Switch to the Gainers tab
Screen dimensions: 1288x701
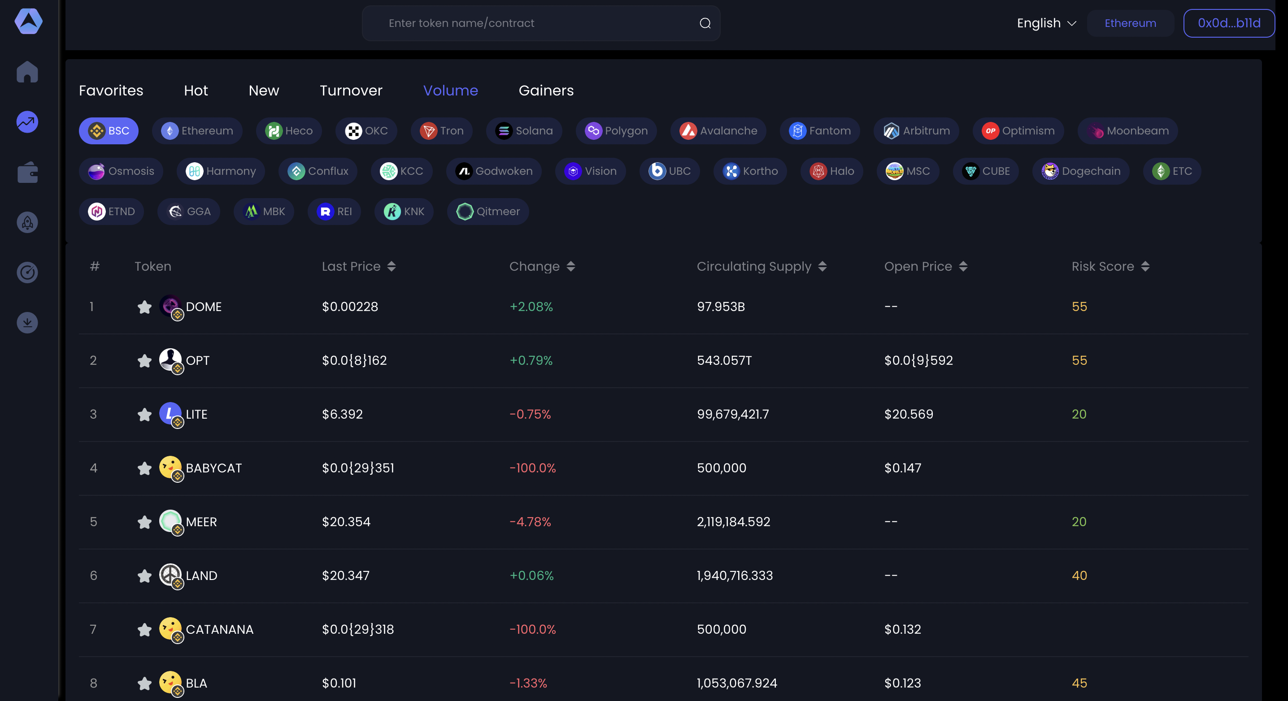click(546, 91)
